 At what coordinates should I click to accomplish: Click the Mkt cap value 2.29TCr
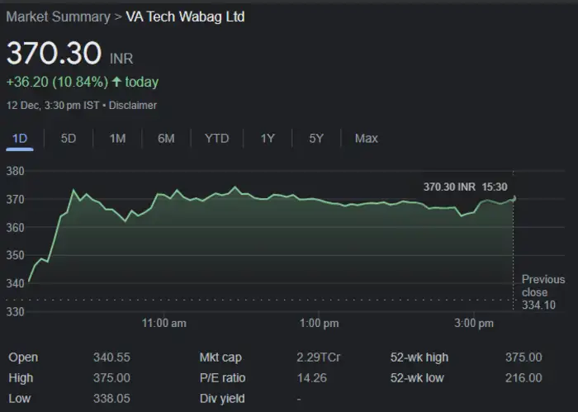tap(319, 358)
